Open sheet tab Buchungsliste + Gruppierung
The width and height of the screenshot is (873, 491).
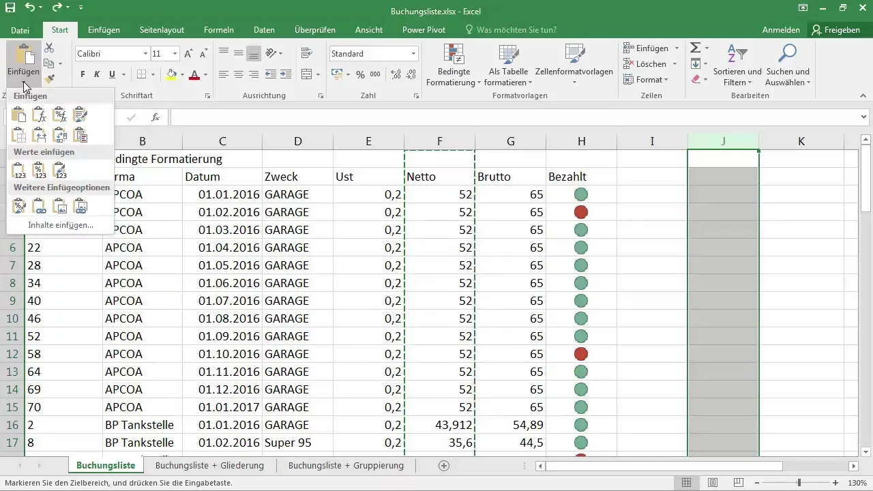coord(346,466)
